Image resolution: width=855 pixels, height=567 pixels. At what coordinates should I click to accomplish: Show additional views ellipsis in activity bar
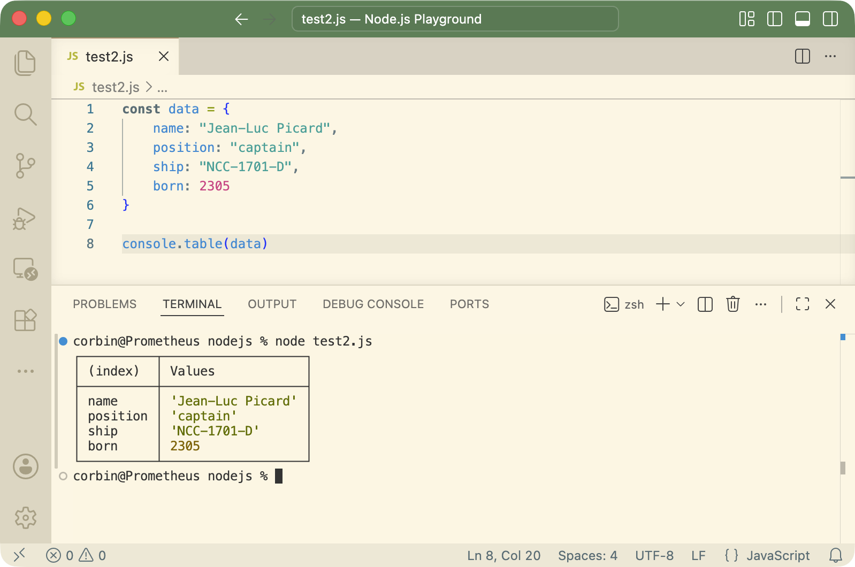coord(25,371)
